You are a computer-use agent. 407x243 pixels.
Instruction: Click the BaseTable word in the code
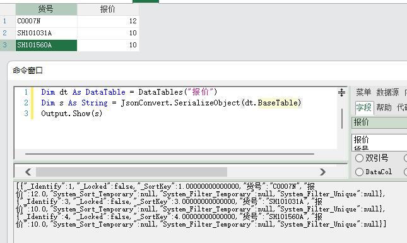coord(278,103)
